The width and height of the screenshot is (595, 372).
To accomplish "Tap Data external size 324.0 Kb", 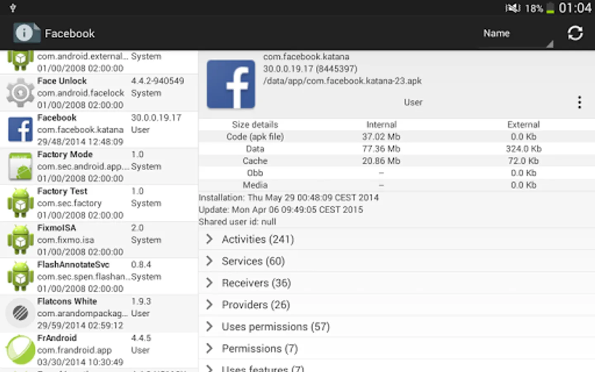I will pyautogui.click(x=524, y=149).
